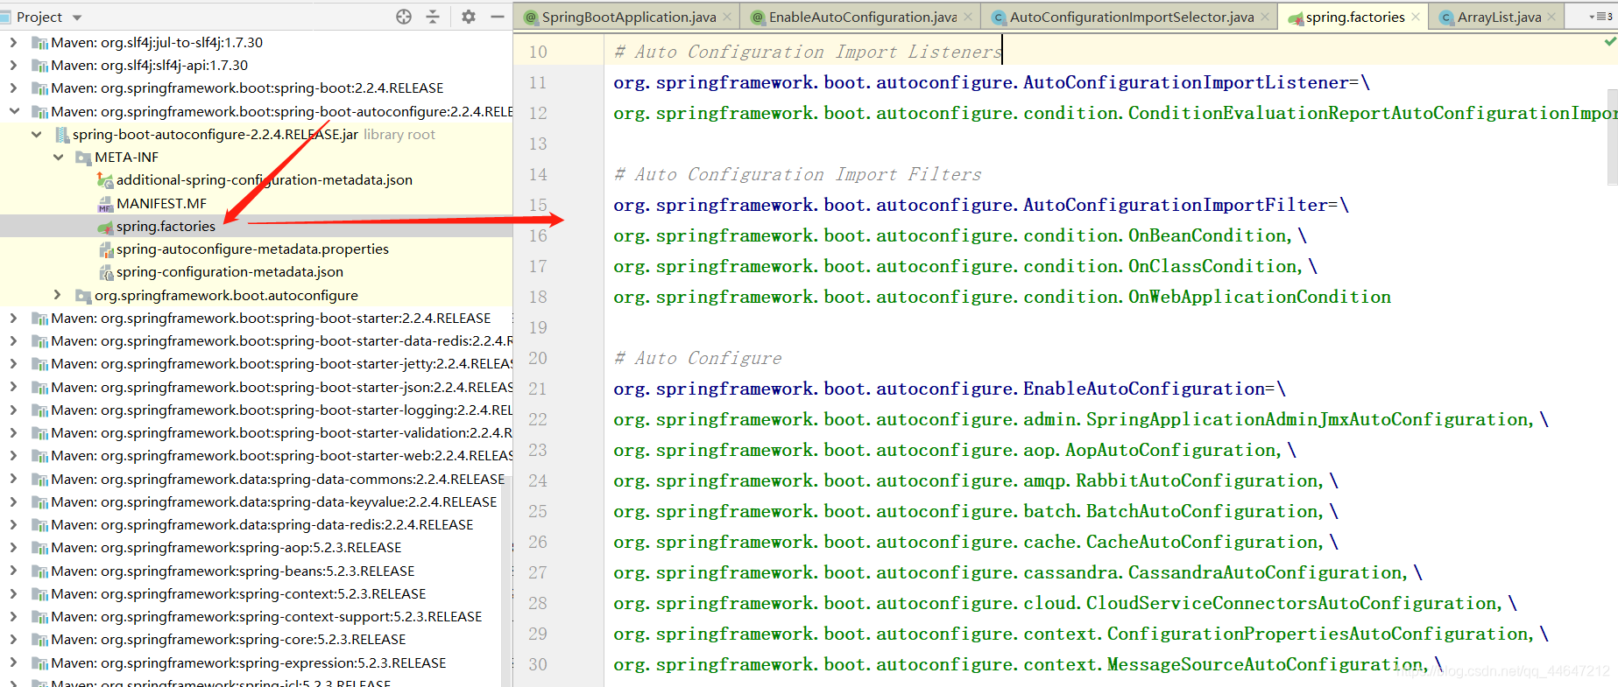1618x687 pixels.
Task: Click the locate/scroll from source target icon
Action: tap(404, 17)
